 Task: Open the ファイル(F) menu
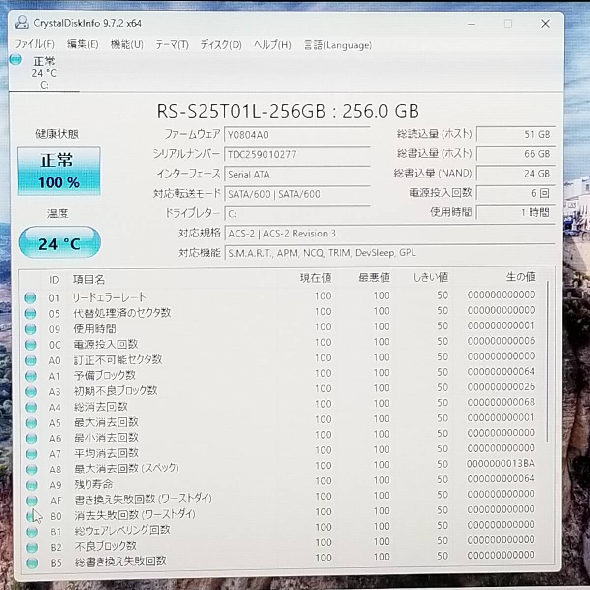click(x=34, y=44)
